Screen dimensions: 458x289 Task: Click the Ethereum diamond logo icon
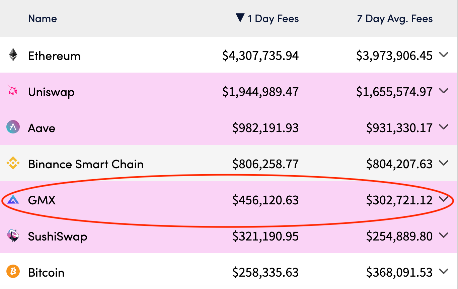click(13, 55)
